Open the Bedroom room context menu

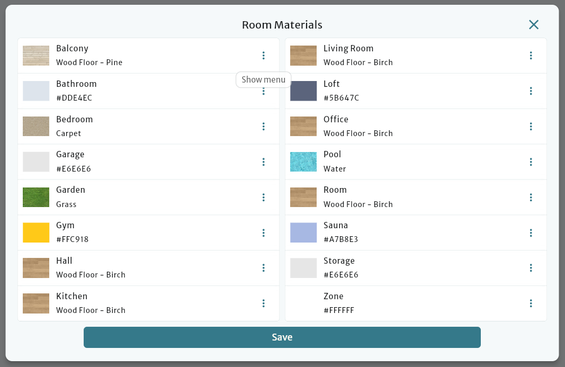(263, 126)
